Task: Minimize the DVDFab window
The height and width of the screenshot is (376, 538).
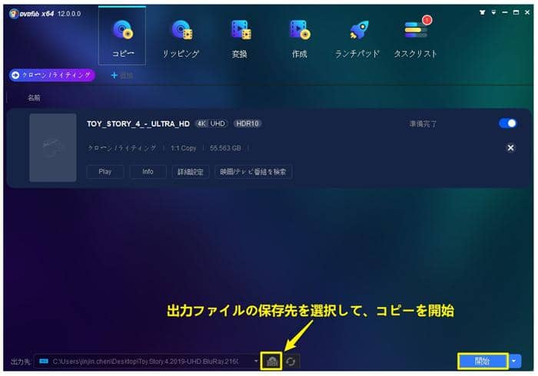Action: click(504, 13)
